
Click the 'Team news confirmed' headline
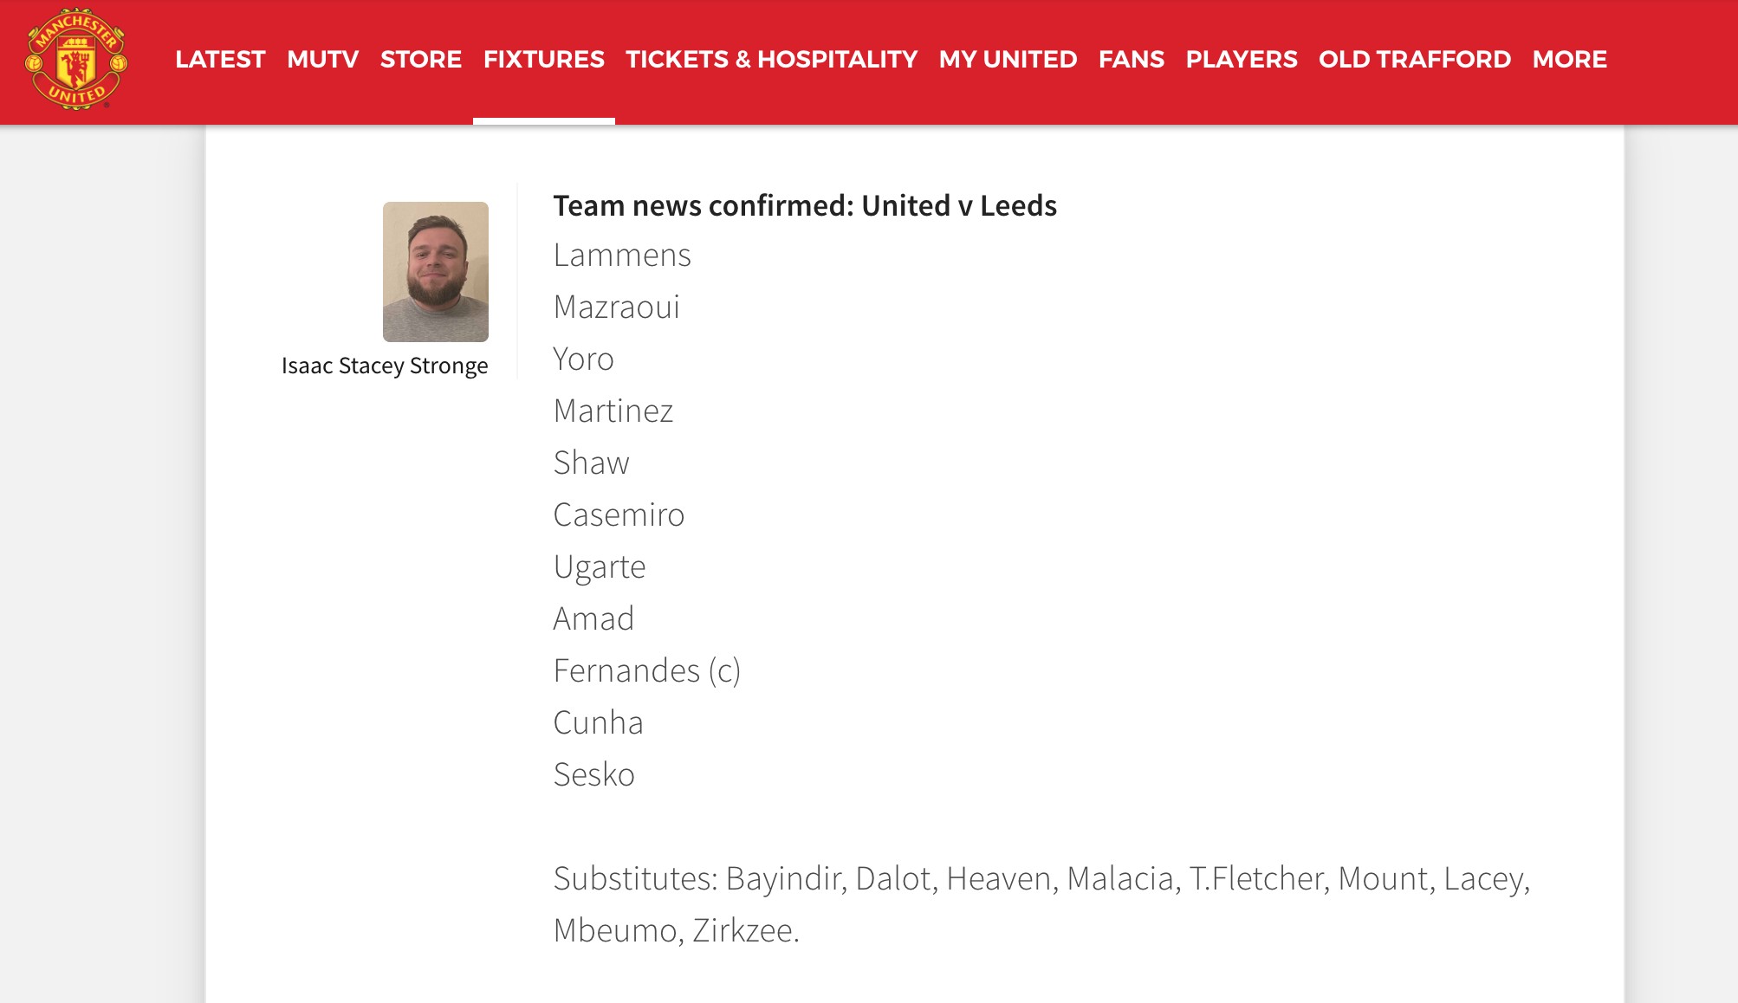tap(804, 206)
